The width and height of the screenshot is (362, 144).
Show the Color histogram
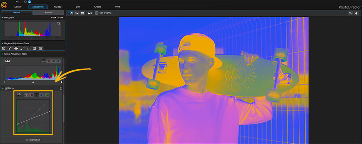click(54, 18)
